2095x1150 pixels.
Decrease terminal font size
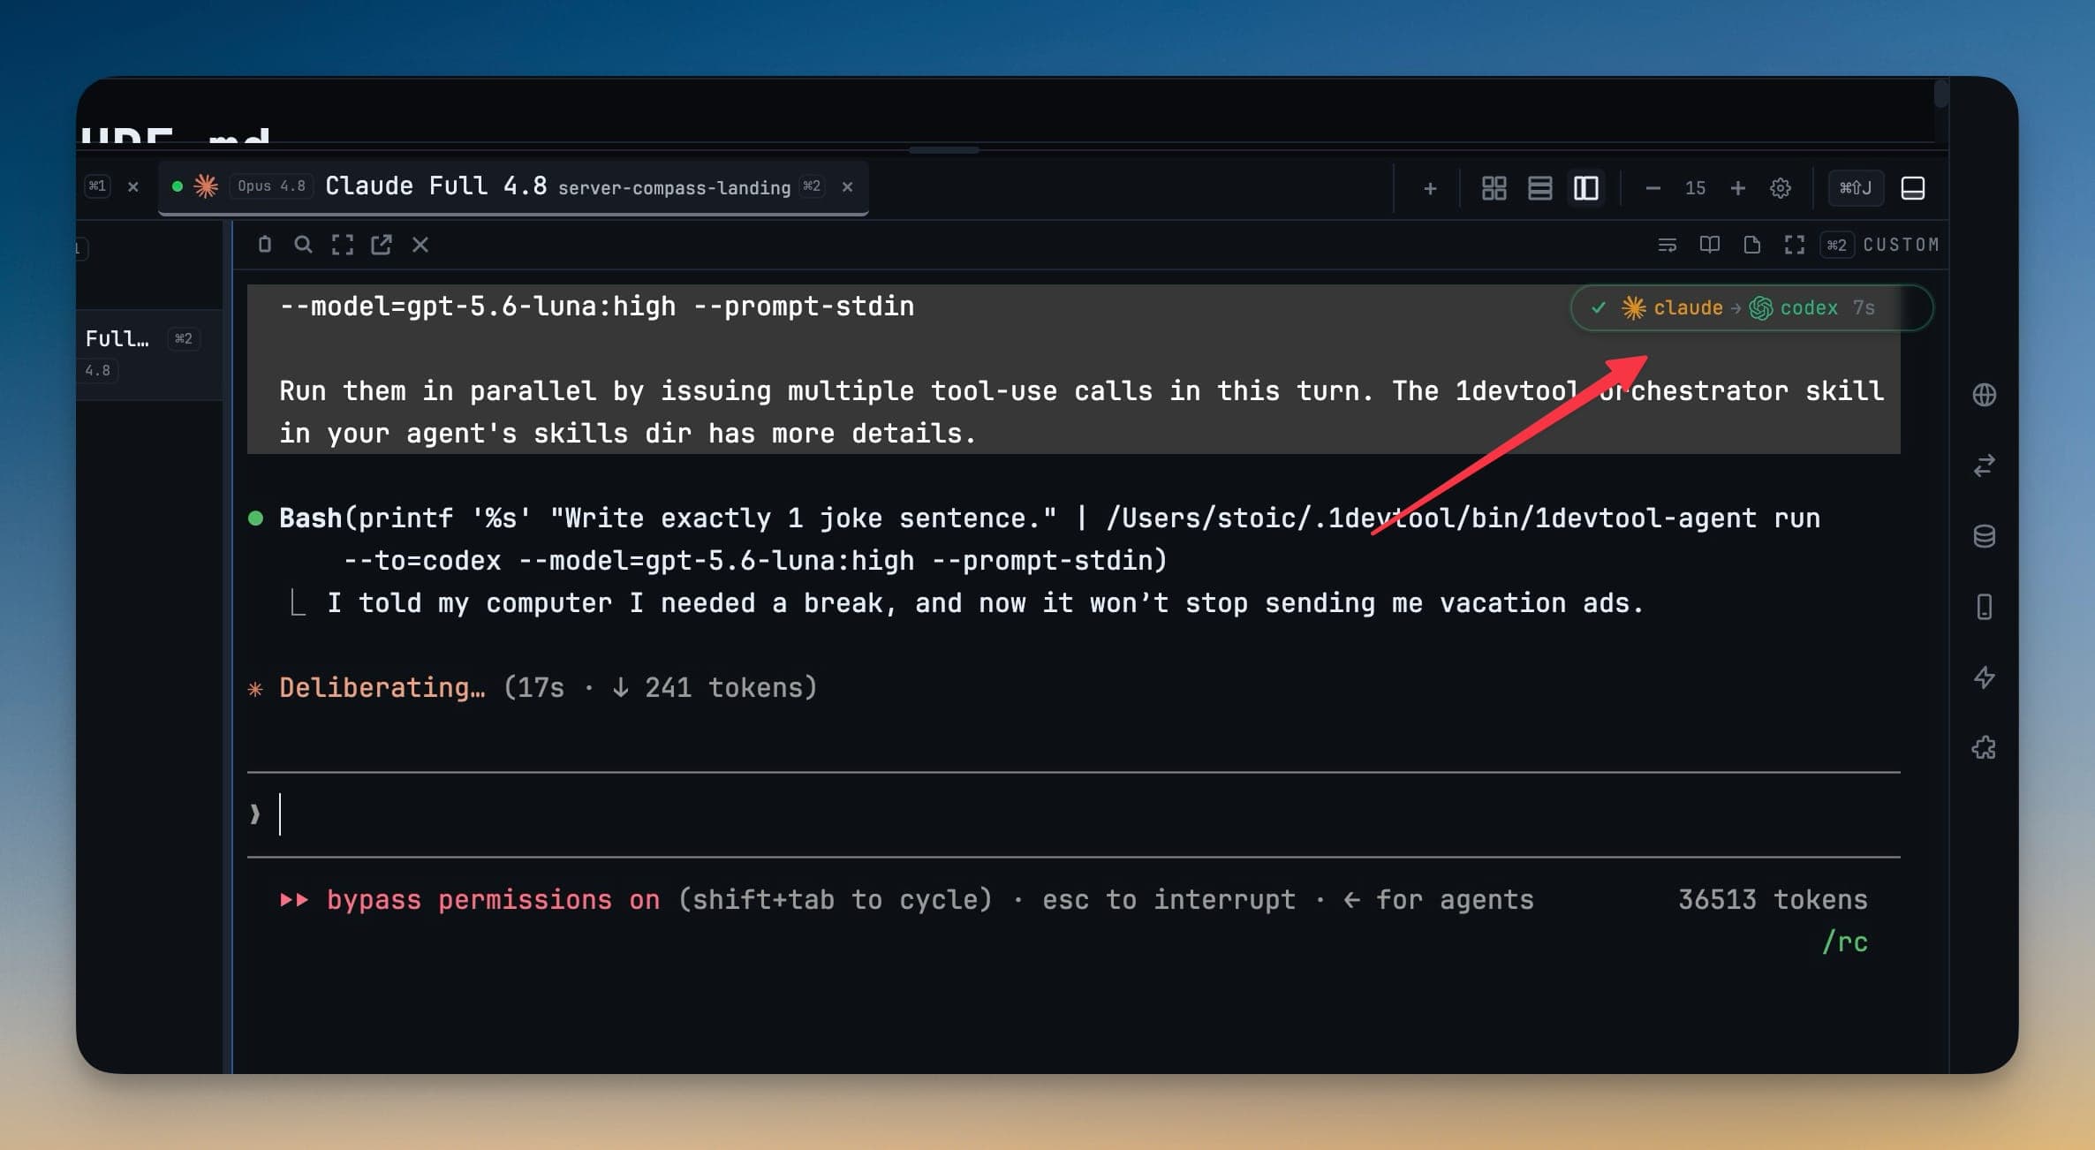tap(1653, 188)
